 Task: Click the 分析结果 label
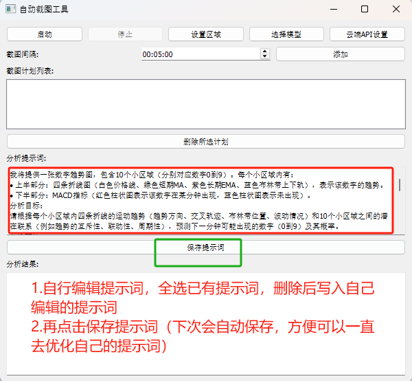pos(23,264)
